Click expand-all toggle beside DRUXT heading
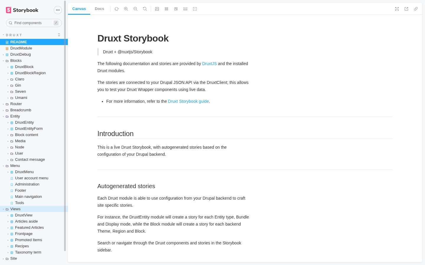 [x=59, y=35]
